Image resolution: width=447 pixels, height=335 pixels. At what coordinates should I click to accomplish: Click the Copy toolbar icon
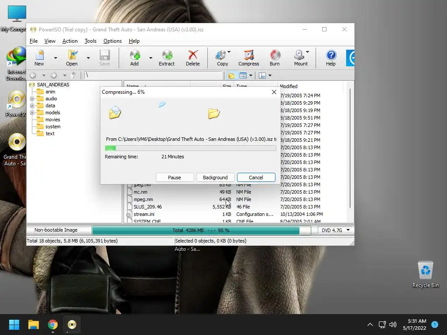click(x=222, y=58)
